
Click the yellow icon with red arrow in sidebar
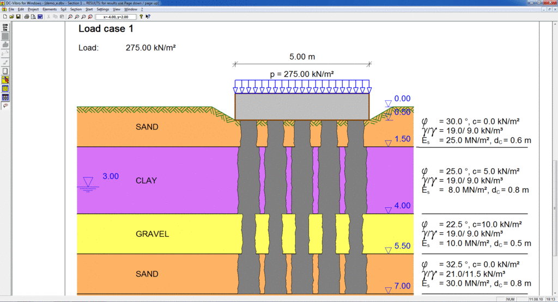(x=5, y=80)
